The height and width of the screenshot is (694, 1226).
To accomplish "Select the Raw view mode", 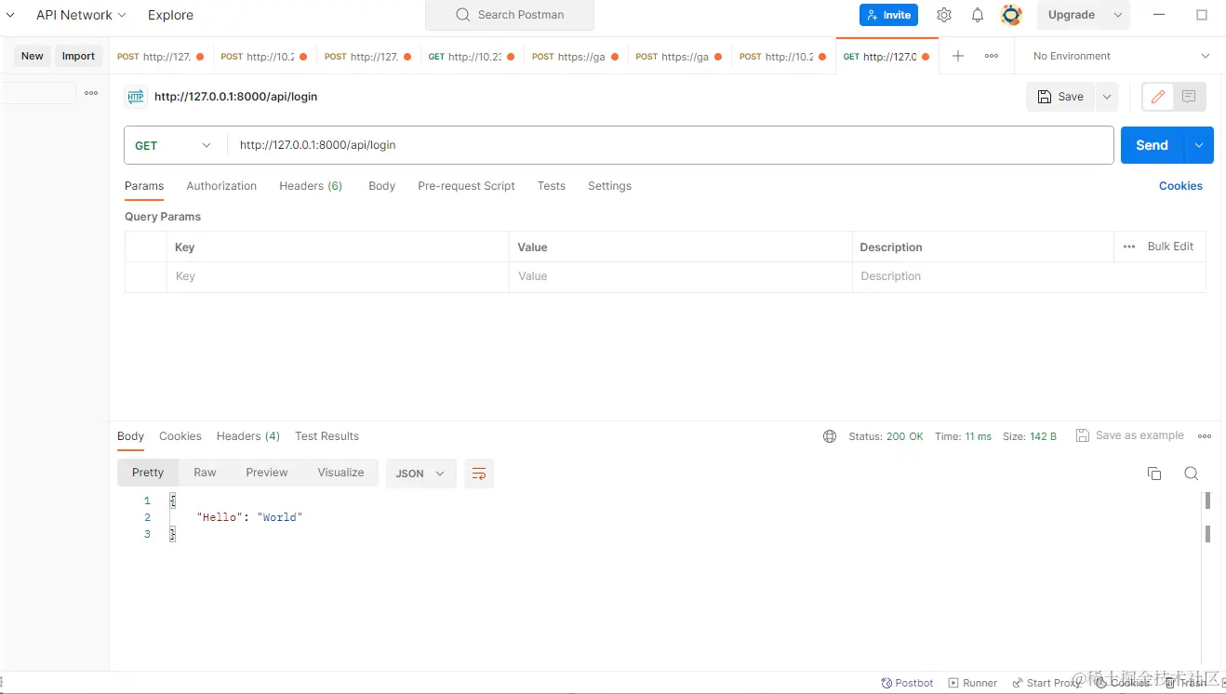I will coord(205,473).
